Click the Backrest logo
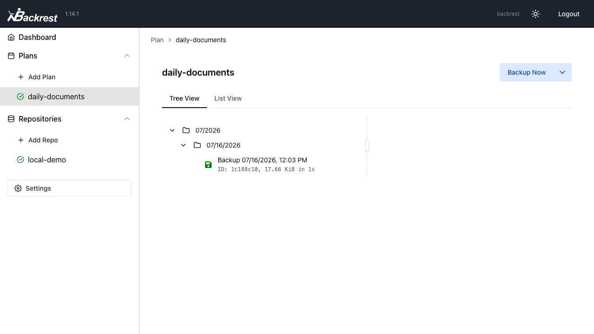The image size is (594, 334). (x=32, y=15)
